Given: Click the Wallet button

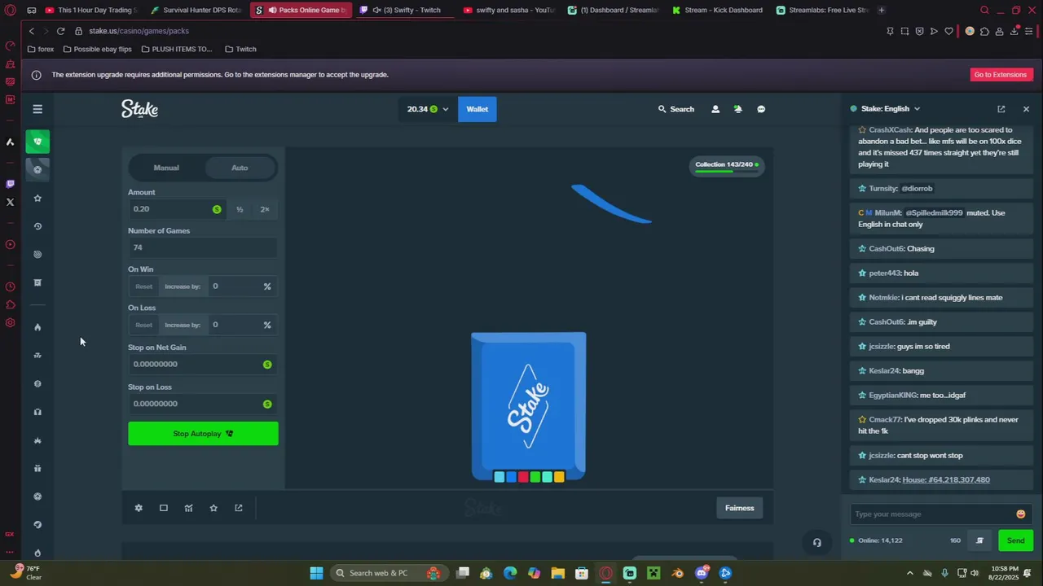Looking at the screenshot, I should click(477, 109).
